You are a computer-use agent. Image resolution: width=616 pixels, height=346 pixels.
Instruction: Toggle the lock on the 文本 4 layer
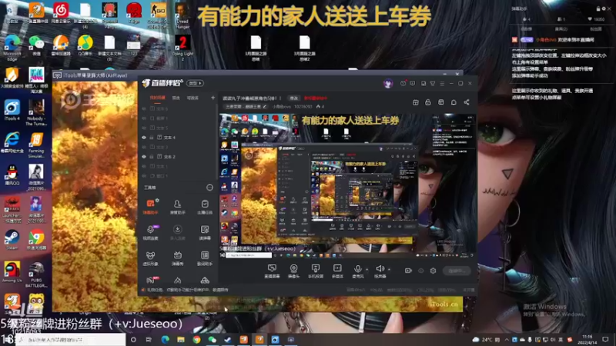[151, 138]
